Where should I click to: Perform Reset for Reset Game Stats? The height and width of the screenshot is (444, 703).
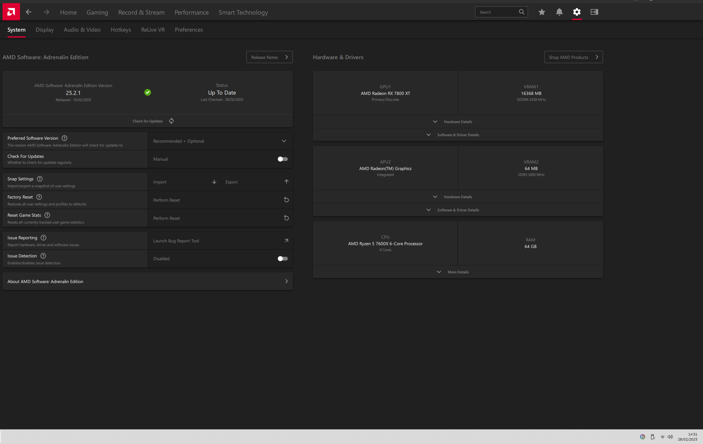[220, 218]
